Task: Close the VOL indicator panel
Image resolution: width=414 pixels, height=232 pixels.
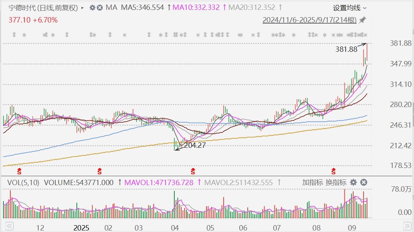Action: [x=364, y=182]
